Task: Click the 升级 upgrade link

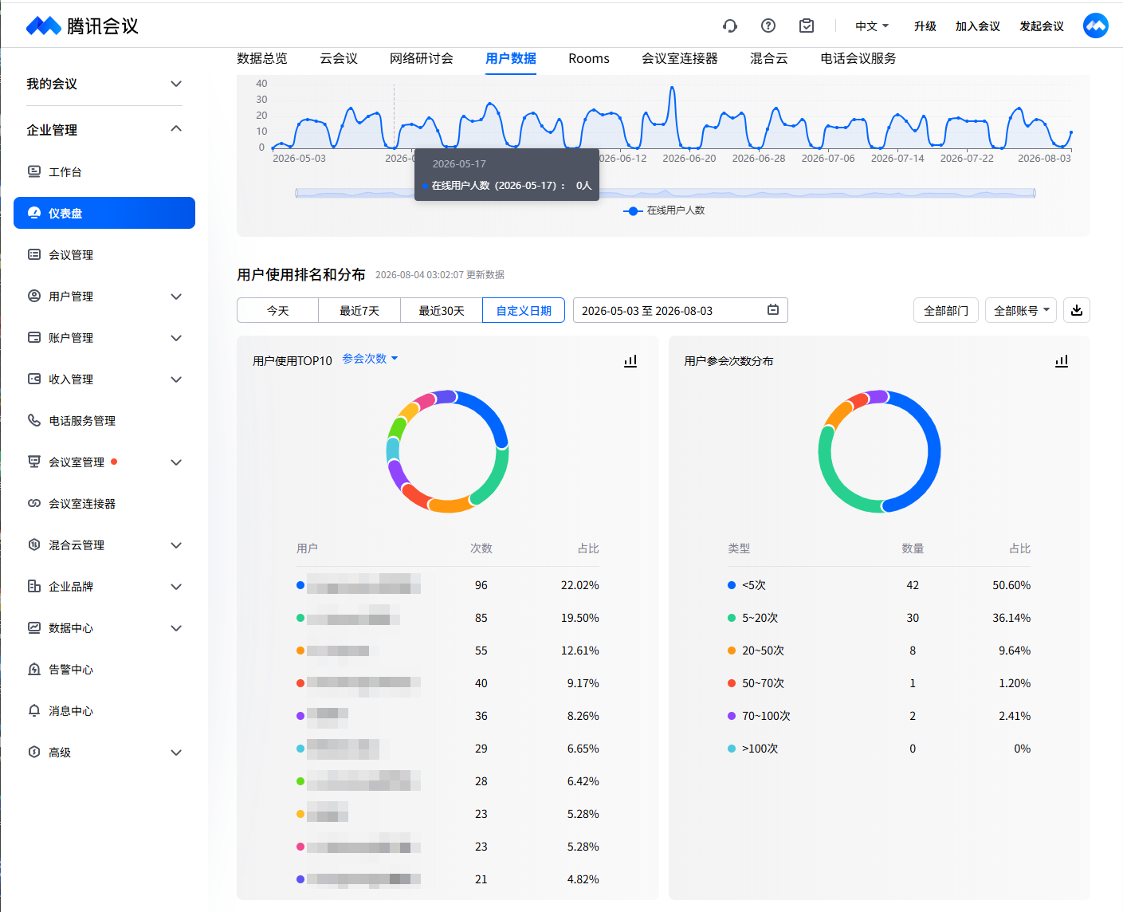Action: click(925, 26)
